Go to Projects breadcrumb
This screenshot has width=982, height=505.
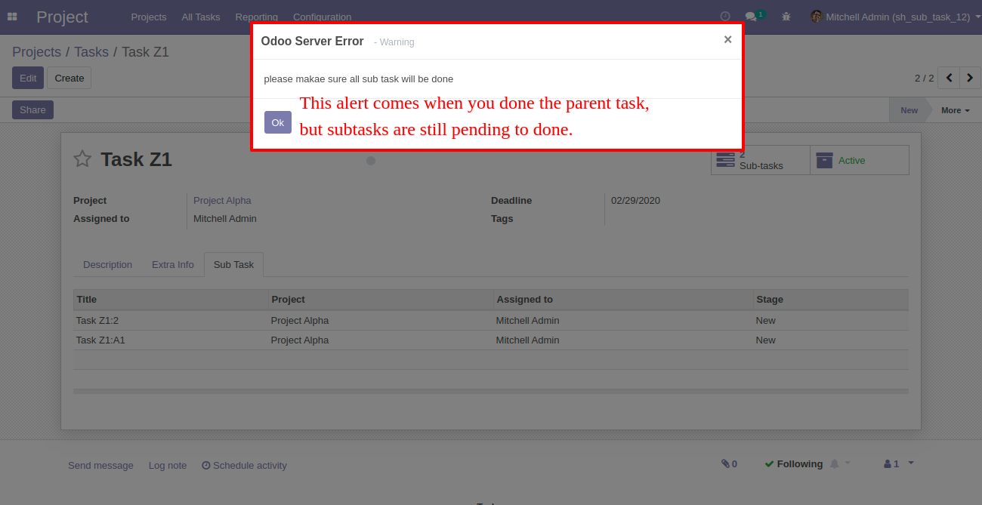(36, 52)
